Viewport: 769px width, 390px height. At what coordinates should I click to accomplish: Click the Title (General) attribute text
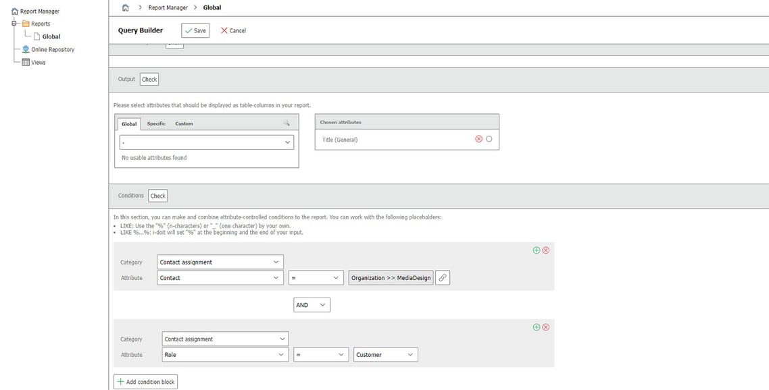pyautogui.click(x=340, y=140)
